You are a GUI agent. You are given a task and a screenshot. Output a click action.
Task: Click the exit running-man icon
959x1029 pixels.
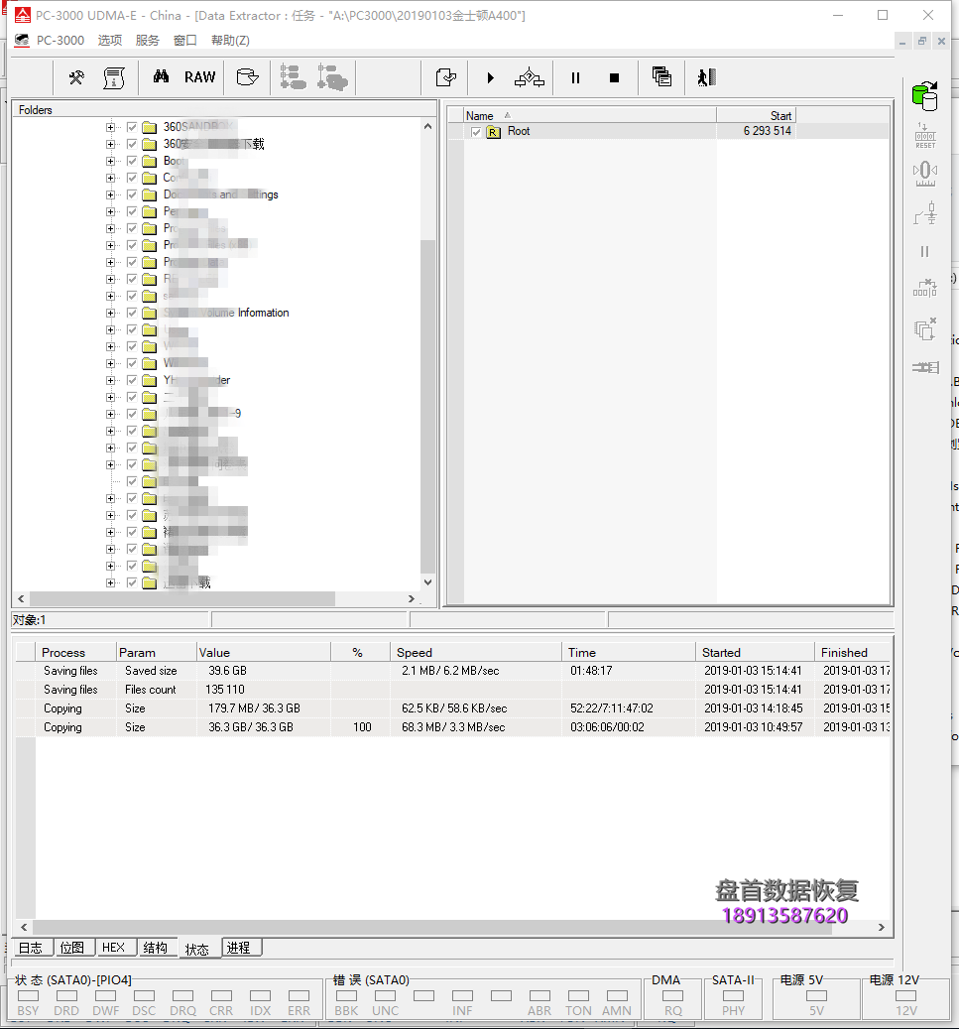[x=705, y=77]
